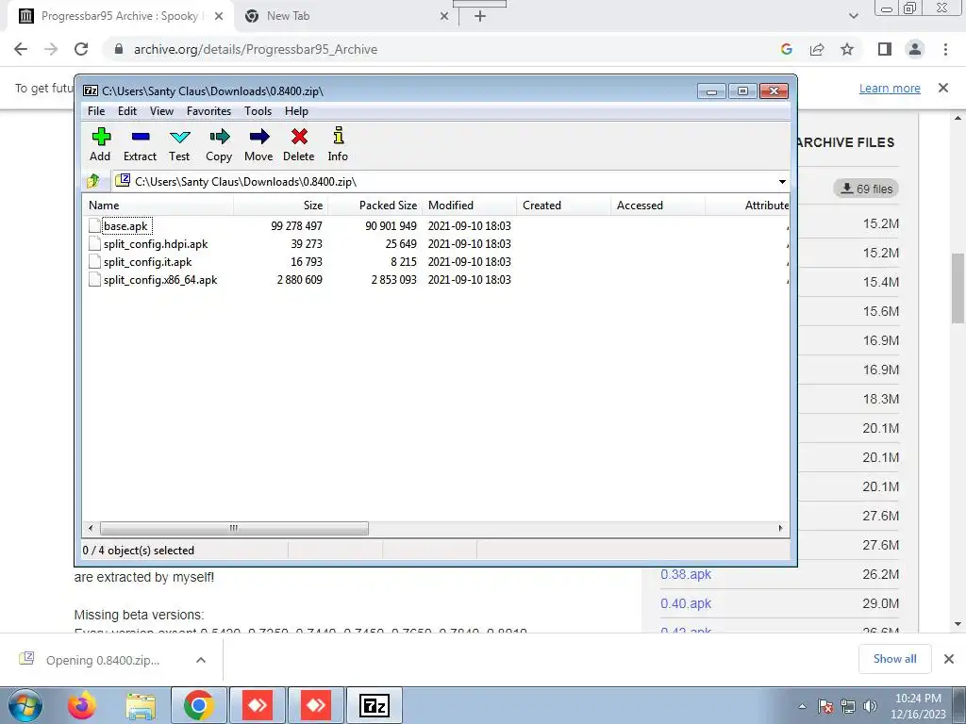This screenshot has height=724, width=966.
Task: Sort by Size column header
Action: [x=281, y=205]
